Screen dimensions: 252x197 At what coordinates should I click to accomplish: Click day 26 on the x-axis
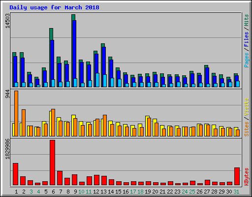tap(199, 192)
